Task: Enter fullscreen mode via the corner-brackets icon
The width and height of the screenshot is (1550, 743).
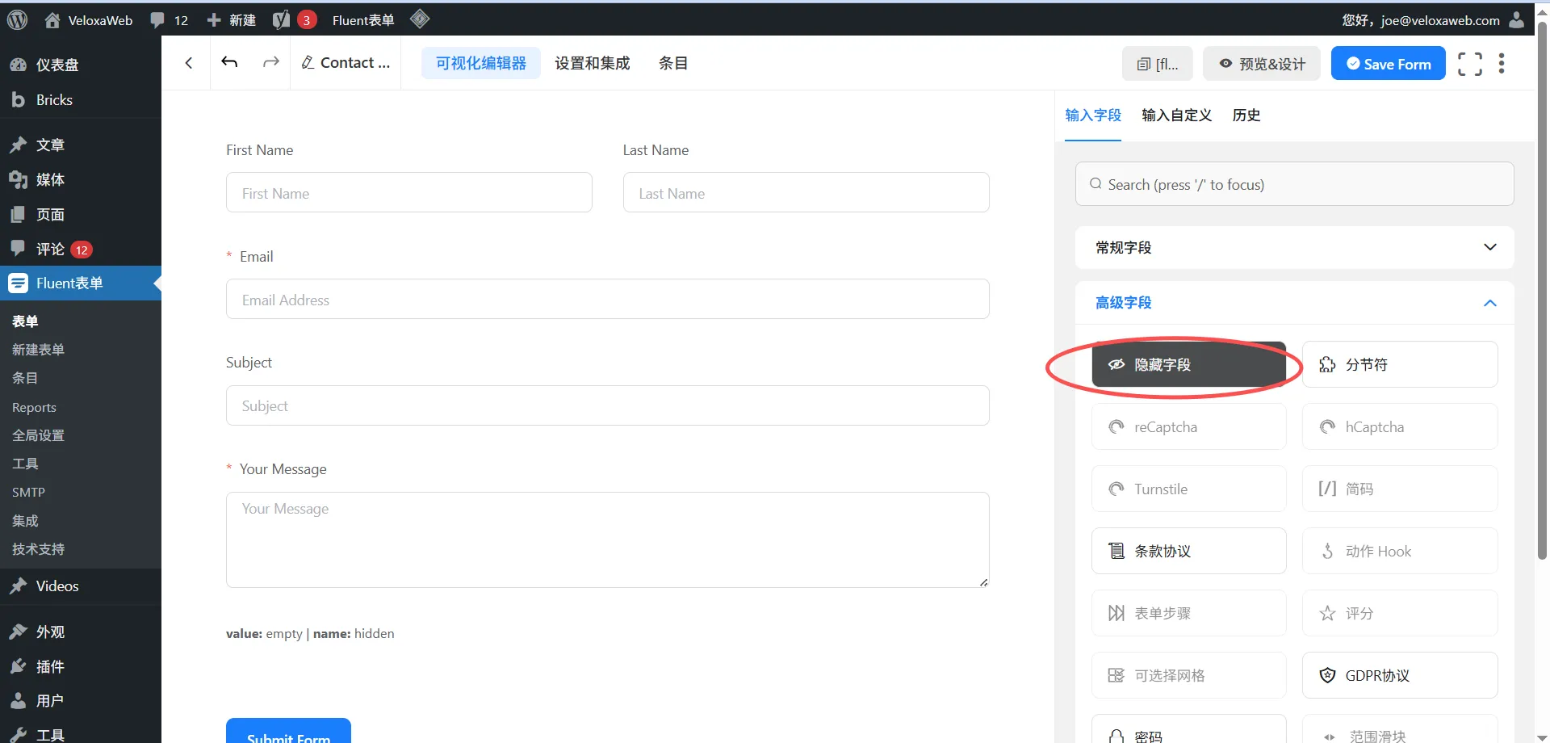Action: coord(1469,64)
